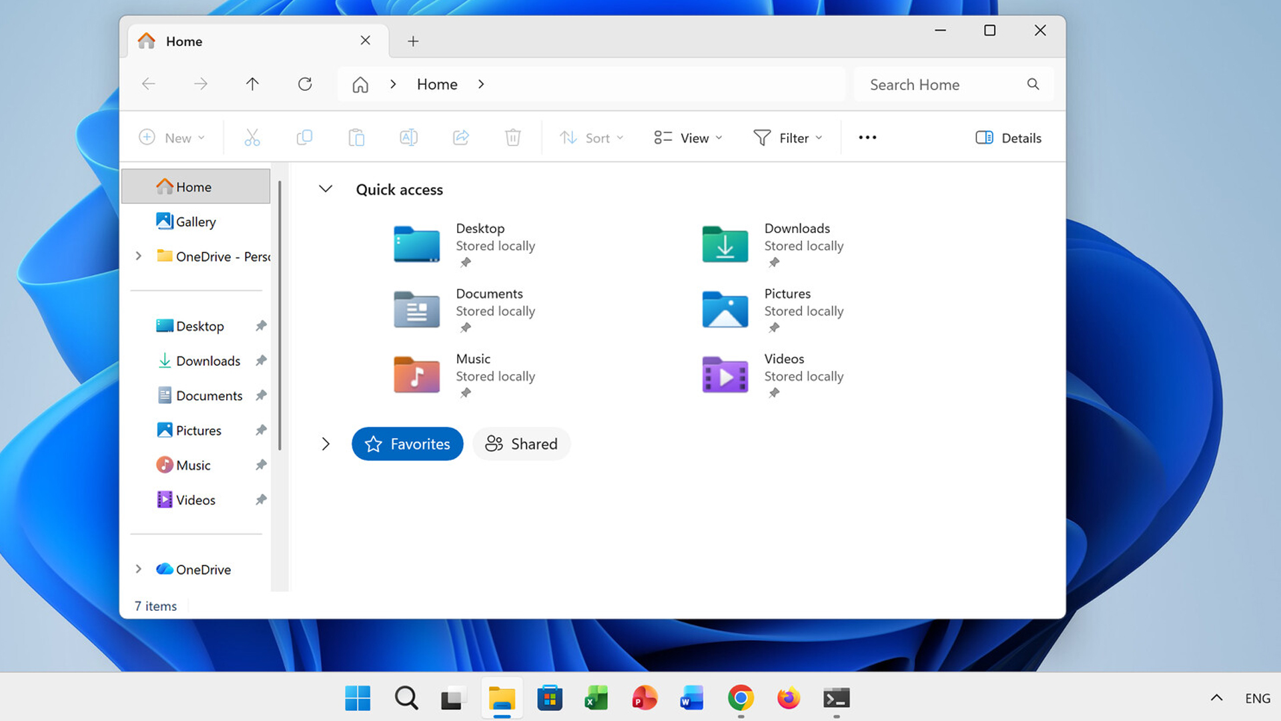Select Gallery in the navigation pane
The width and height of the screenshot is (1281, 721).
(195, 222)
